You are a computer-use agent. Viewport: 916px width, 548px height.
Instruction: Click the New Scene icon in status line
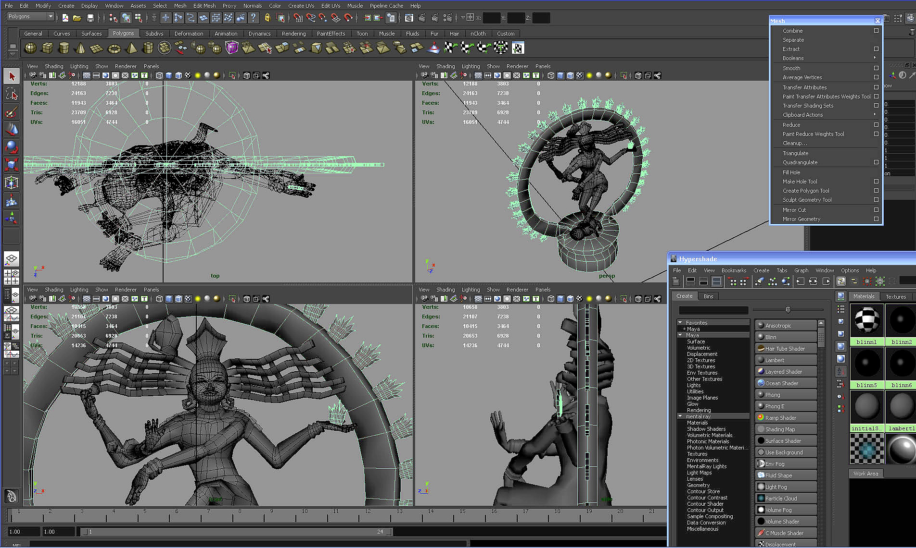pyautogui.click(x=65, y=18)
